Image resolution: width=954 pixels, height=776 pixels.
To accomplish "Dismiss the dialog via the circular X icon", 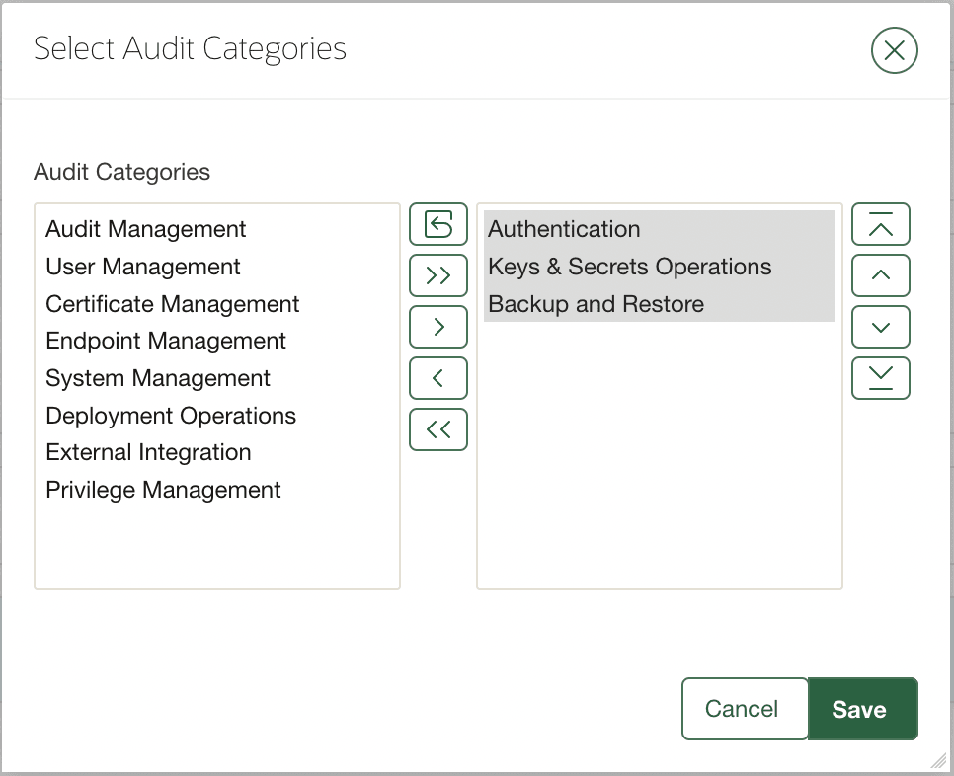I will pos(894,50).
